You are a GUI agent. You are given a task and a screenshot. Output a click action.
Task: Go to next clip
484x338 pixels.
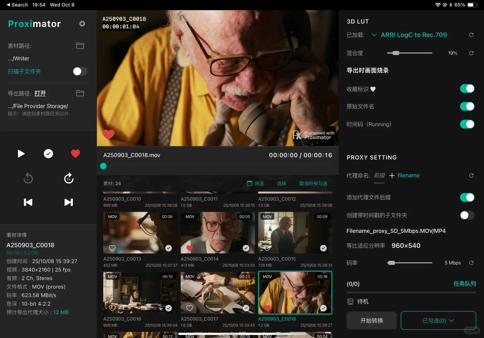pyautogui.click(x=69, y=202)
